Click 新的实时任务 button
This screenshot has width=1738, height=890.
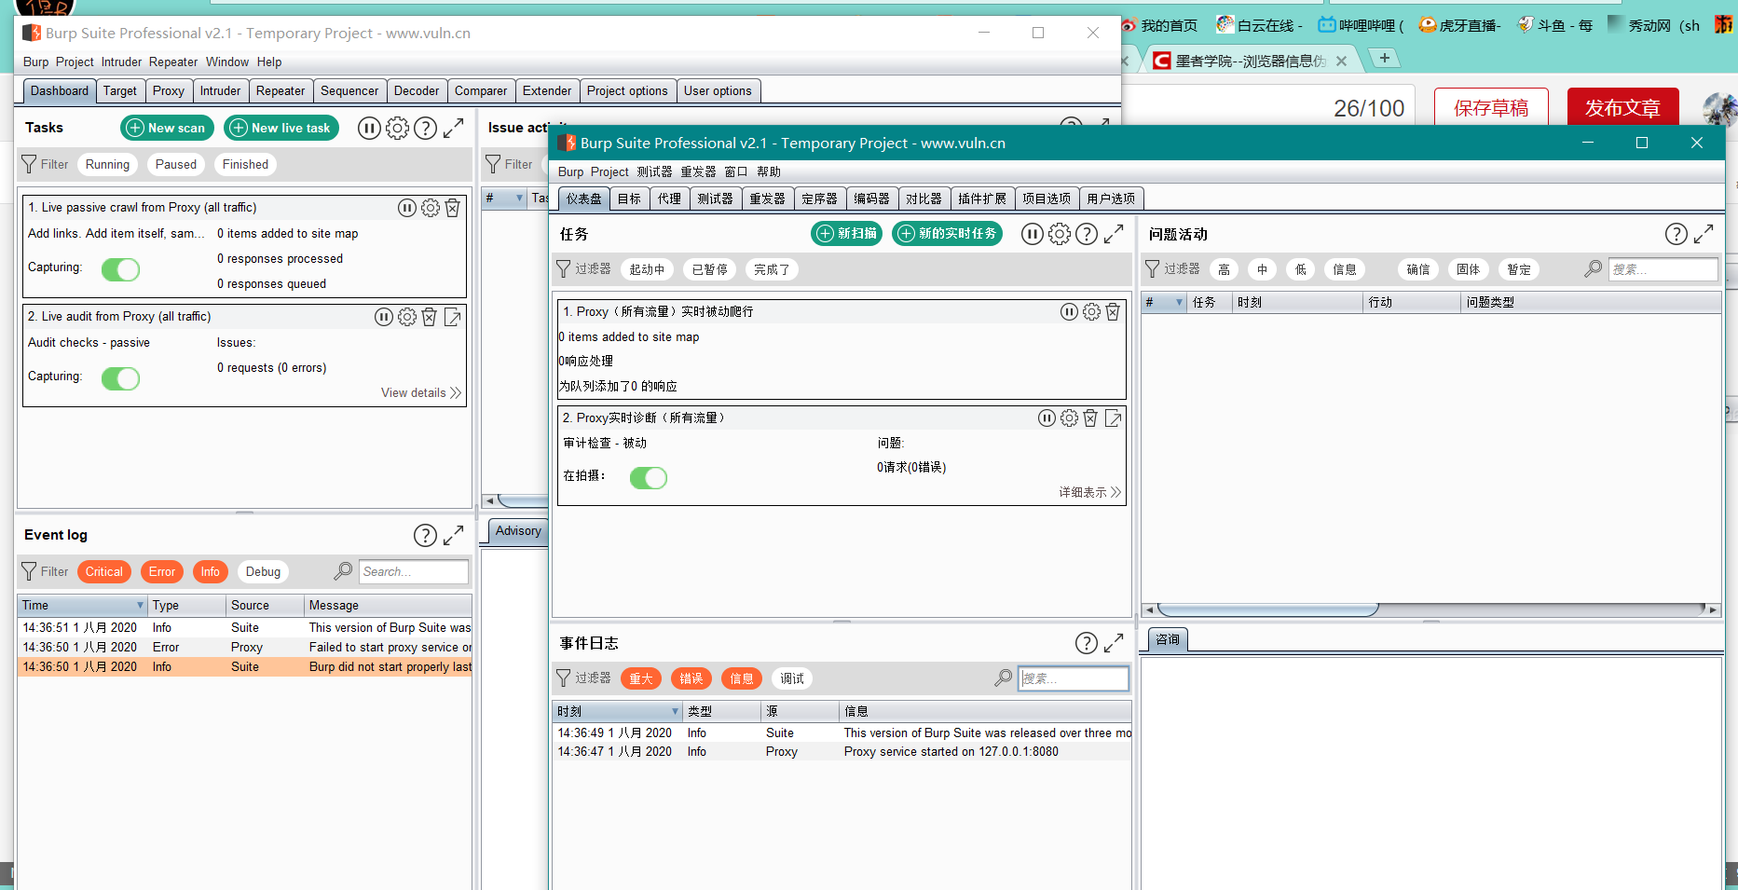pos(948,233)
